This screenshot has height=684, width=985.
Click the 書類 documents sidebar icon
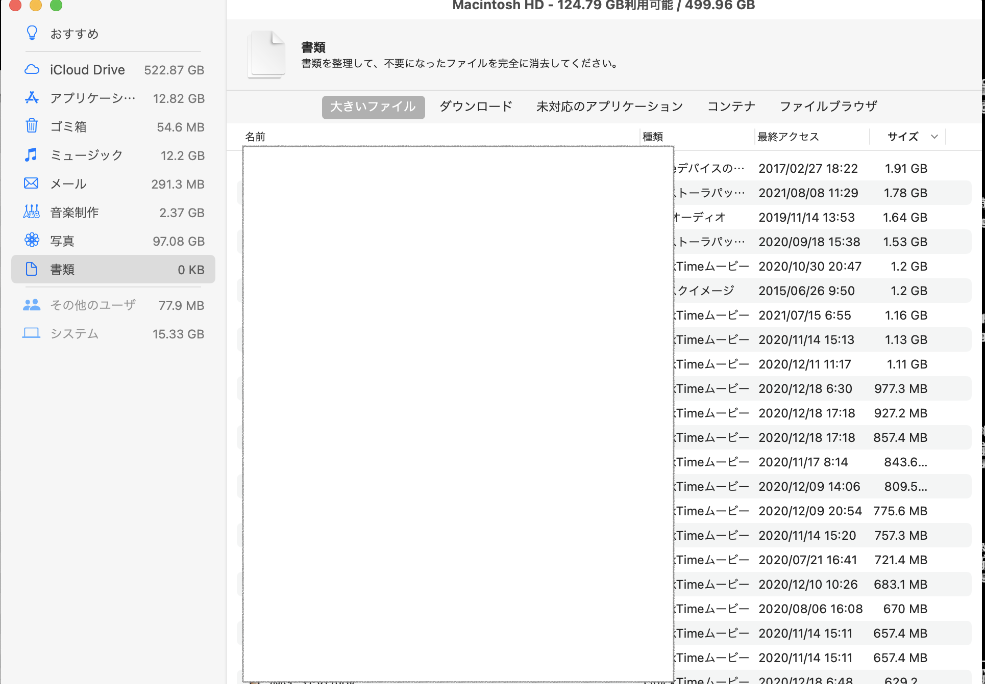click(32, 269)
